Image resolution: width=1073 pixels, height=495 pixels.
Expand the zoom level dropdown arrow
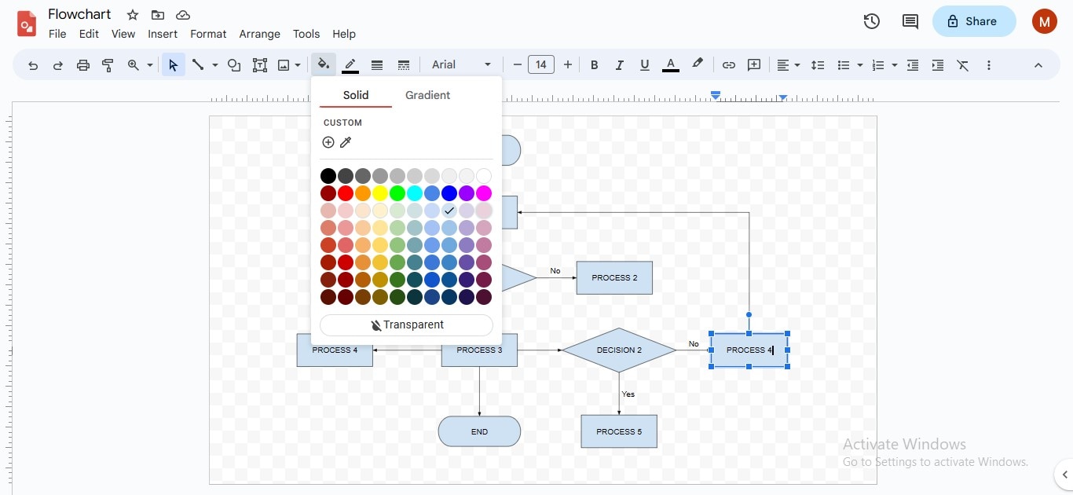(x=149, y=65)
